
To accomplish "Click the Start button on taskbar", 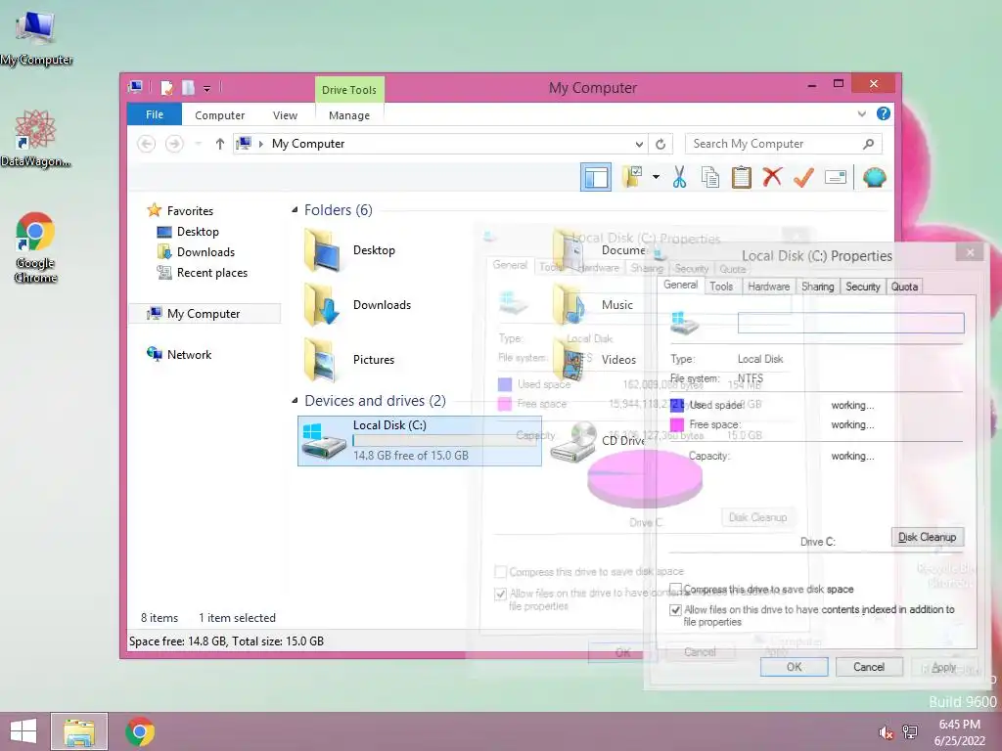I will coord(23,731).
